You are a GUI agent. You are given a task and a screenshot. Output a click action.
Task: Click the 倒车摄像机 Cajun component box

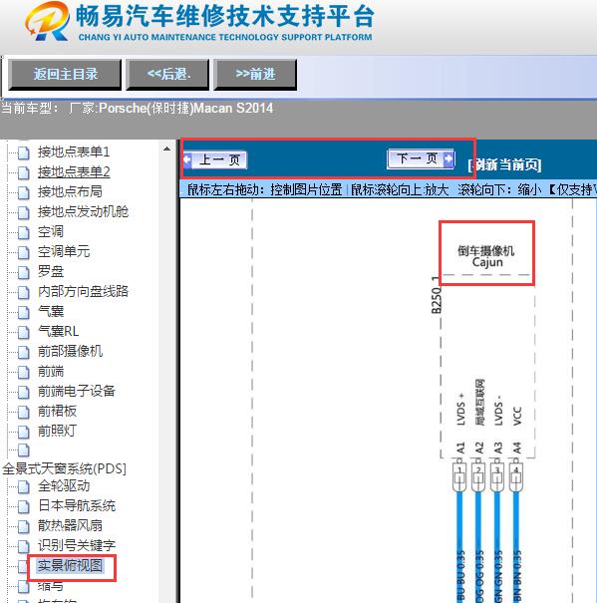pyautogui.click(x=486, y=253)
